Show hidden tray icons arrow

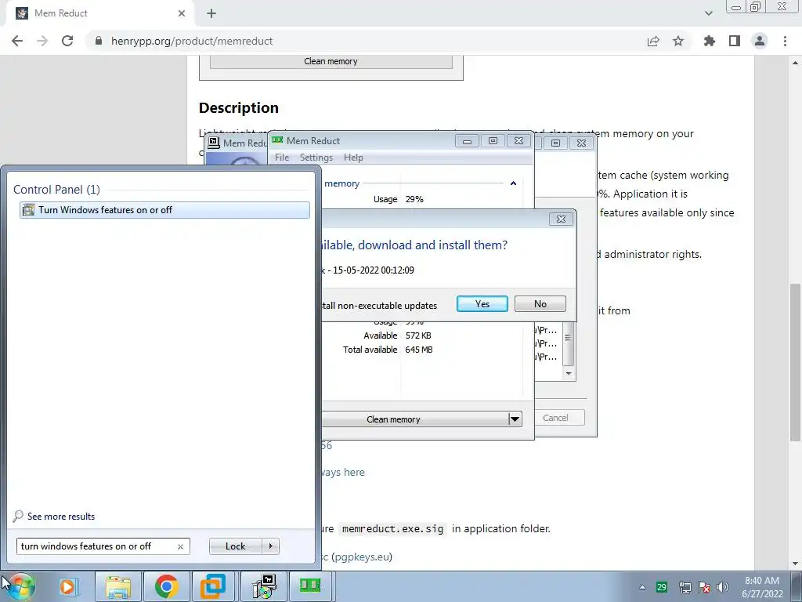tap(642, 587)
